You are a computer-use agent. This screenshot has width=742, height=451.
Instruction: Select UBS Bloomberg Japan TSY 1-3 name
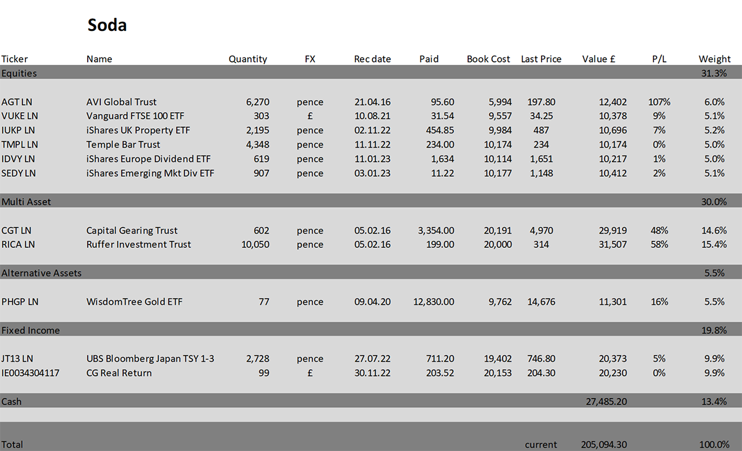tap(150, 359)
